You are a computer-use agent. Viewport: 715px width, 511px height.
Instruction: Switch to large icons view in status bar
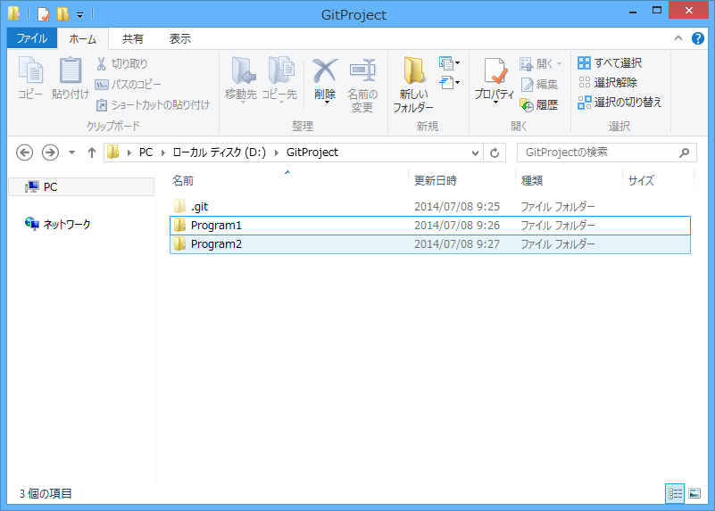[695, 493]
